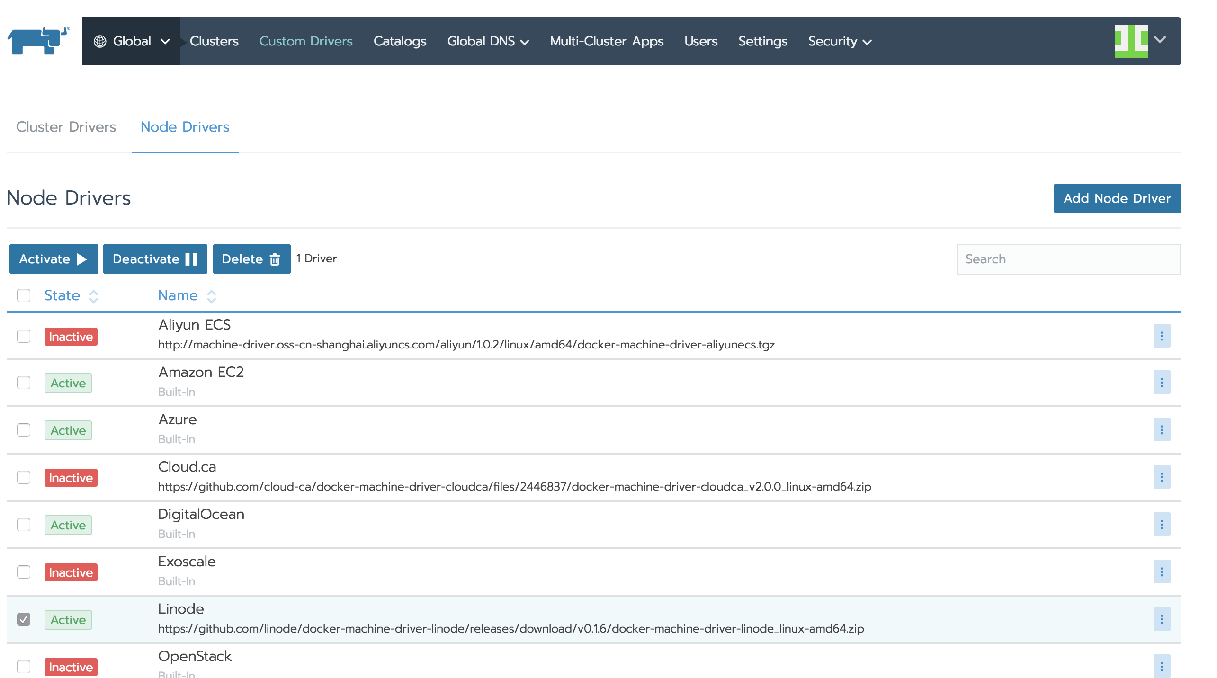This screenshot has height=678, width=1217.
Task: Expand the Global DNS menu
Action: (x=488, y=41)
